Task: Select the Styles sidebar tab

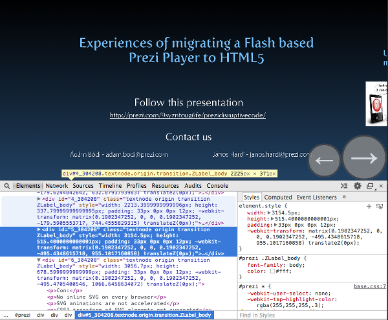Action: (252, 198)
